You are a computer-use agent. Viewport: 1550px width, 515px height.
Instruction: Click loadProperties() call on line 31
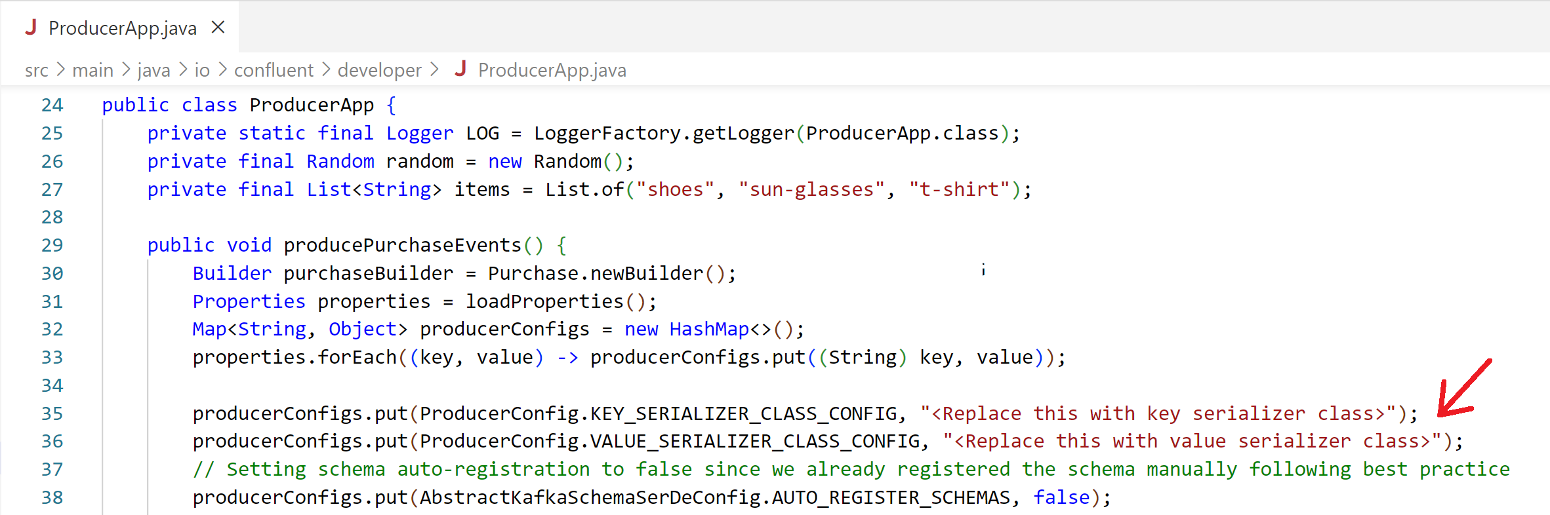[x=556, y=302]
